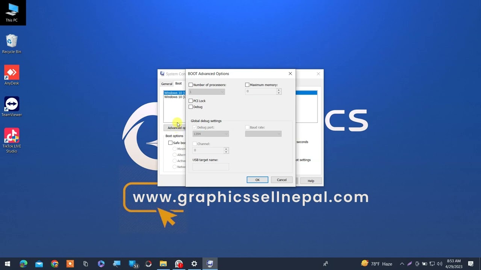Click the Channel spinner arrows

coord(226,150)
